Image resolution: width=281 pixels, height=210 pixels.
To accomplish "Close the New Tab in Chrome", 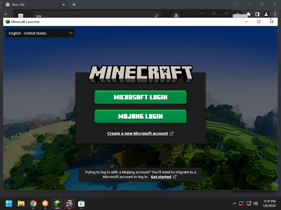I will [x=64, y=5].
